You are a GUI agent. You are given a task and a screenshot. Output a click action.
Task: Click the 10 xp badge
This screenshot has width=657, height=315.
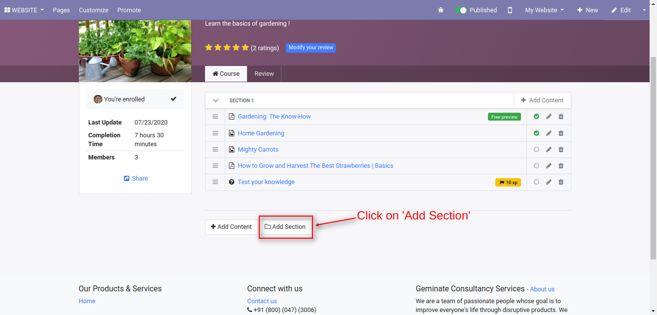tap(508, 183)
